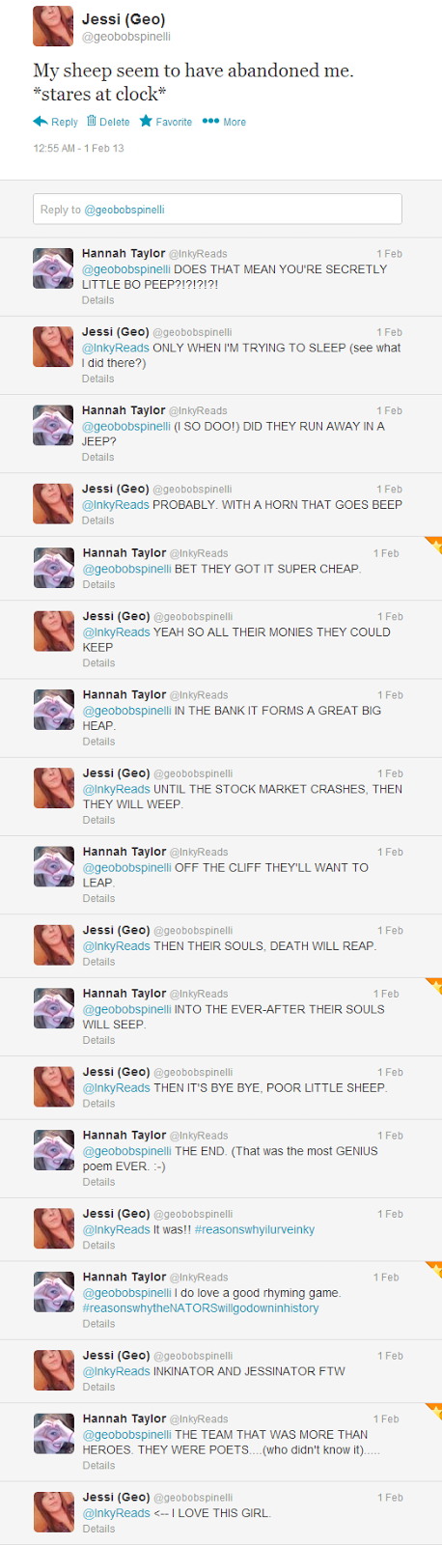Expand Details under HORN THAT GOES BEEP tweet
The image size is (442, 1545).
point(97,520)
